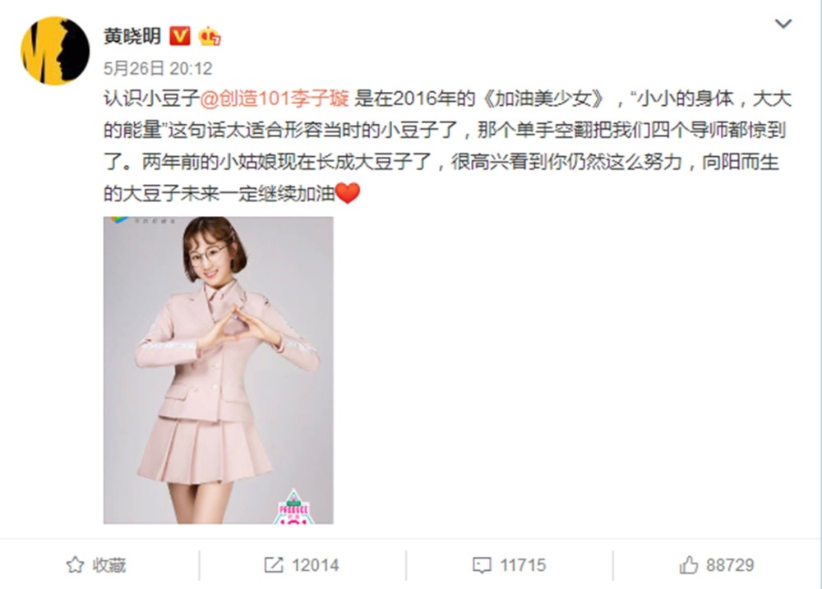Click the comment bubble icon
The width and height of the screenshot is (822, 589).
click(x=482, y=565)
